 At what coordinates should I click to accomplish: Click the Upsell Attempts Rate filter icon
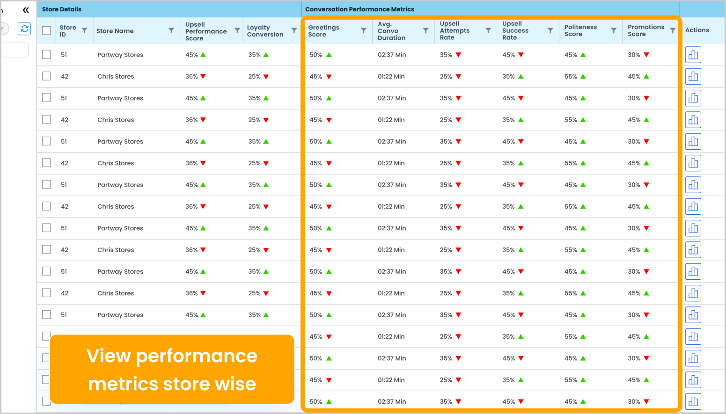pyautogui.click(x=488, y=30)
